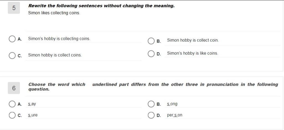Image resolution: width=284 pixels, height=130 pixels.
Task: Click the question number 6 badge
Action: pos(14,88)
